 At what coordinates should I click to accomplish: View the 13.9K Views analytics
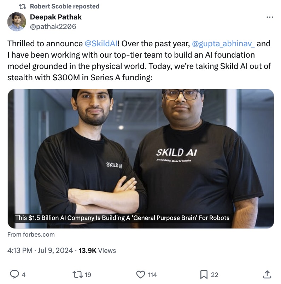tap(97, 250)
